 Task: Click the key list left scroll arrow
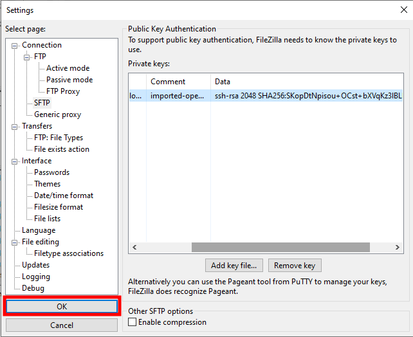click(x=134, y=247)
